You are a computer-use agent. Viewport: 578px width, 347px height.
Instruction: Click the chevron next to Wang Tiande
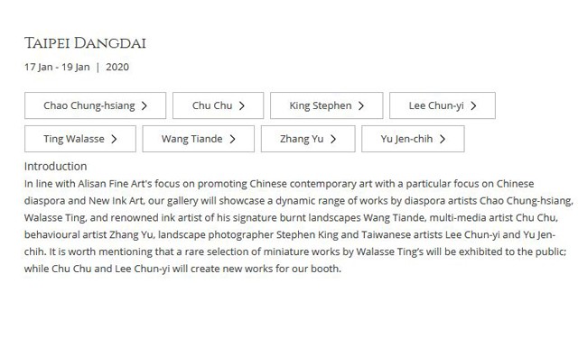tap(232, 139)
